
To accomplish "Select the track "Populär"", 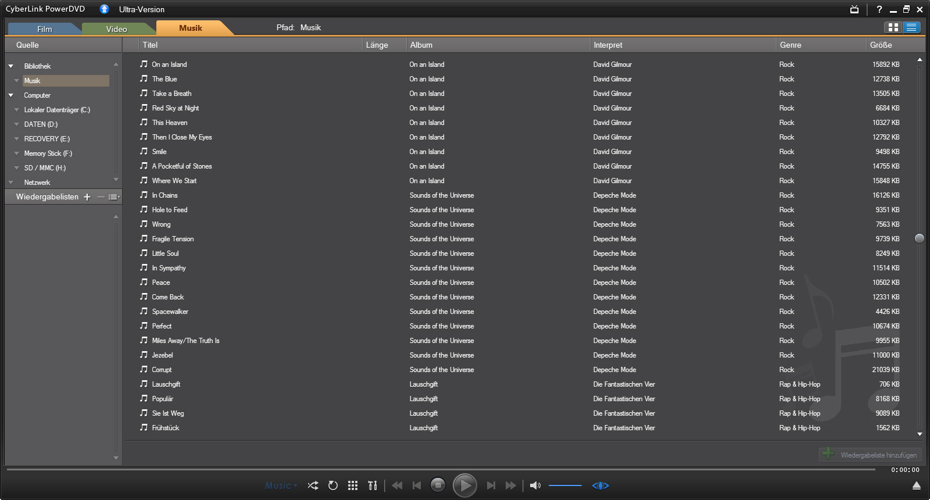I will coord(163,399).
